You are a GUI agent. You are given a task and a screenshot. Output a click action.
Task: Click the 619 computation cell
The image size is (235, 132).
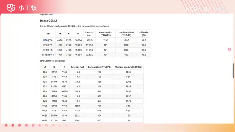coord(100,111)
